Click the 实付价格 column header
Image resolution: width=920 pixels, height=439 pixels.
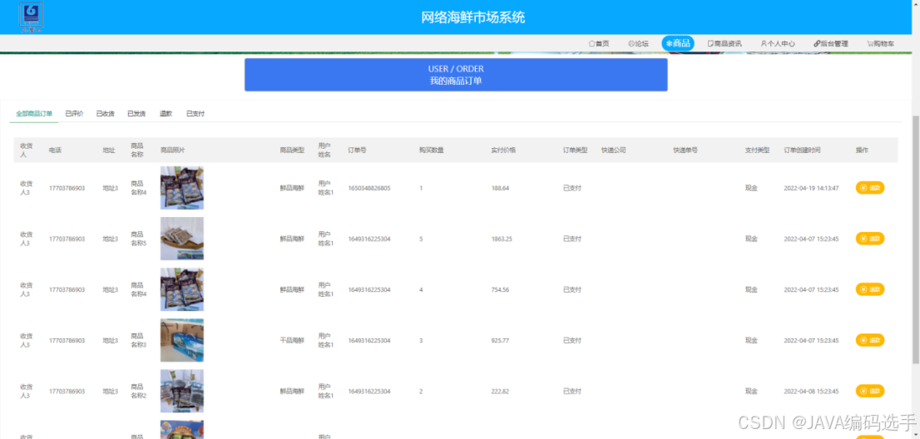coord(503,150)
